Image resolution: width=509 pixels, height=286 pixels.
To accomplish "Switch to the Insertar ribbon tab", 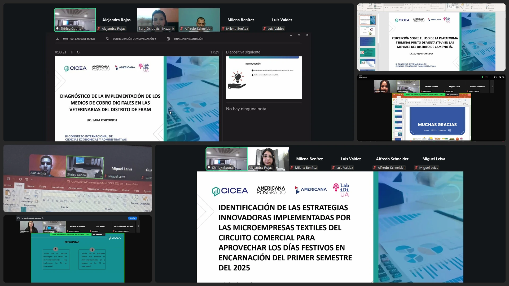I will point(30,186).
